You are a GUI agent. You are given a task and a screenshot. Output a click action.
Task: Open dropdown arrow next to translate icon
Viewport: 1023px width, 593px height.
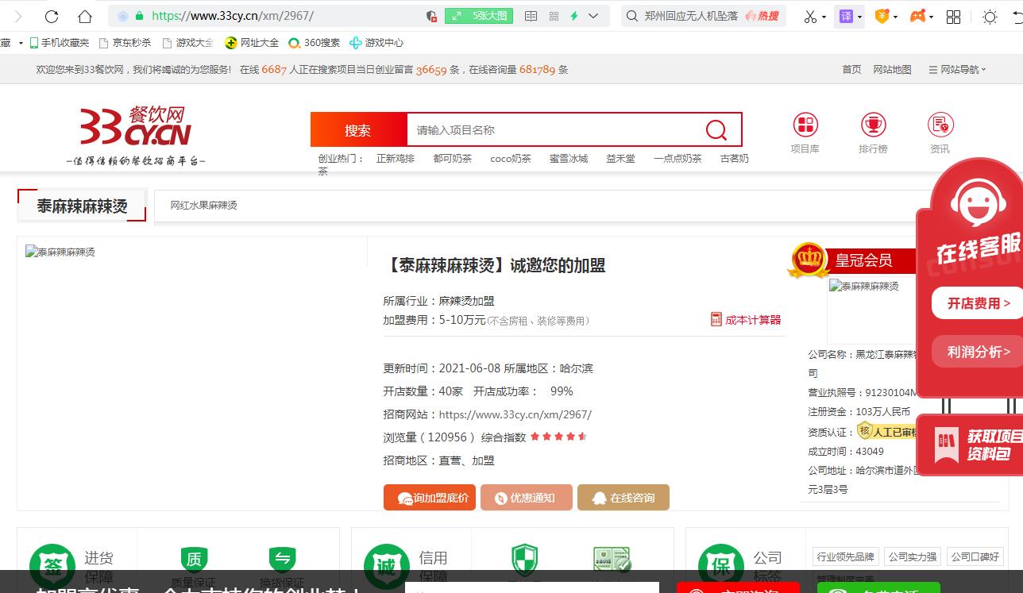[x=860, y=17]
